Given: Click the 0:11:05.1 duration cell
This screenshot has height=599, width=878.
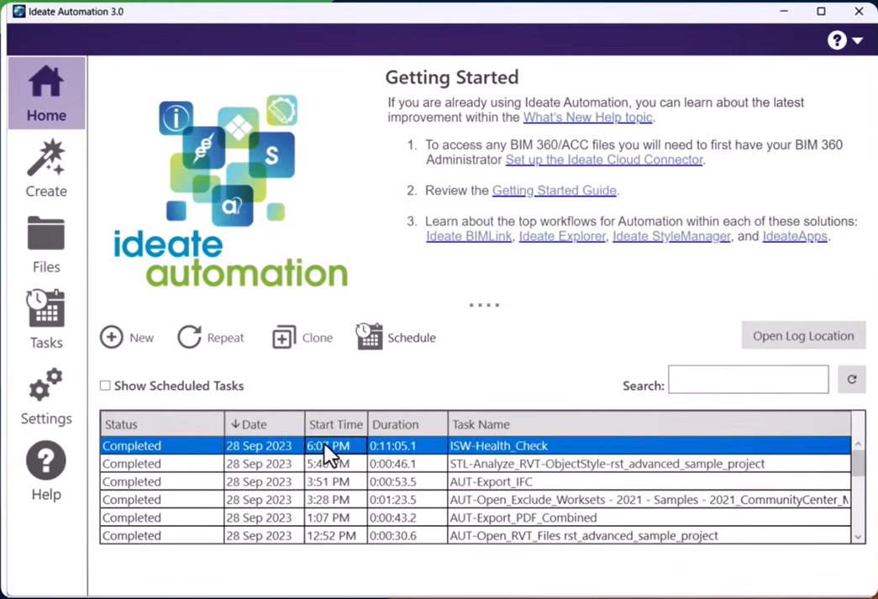Looking at the screenshot, I should (x=407, y=445).
